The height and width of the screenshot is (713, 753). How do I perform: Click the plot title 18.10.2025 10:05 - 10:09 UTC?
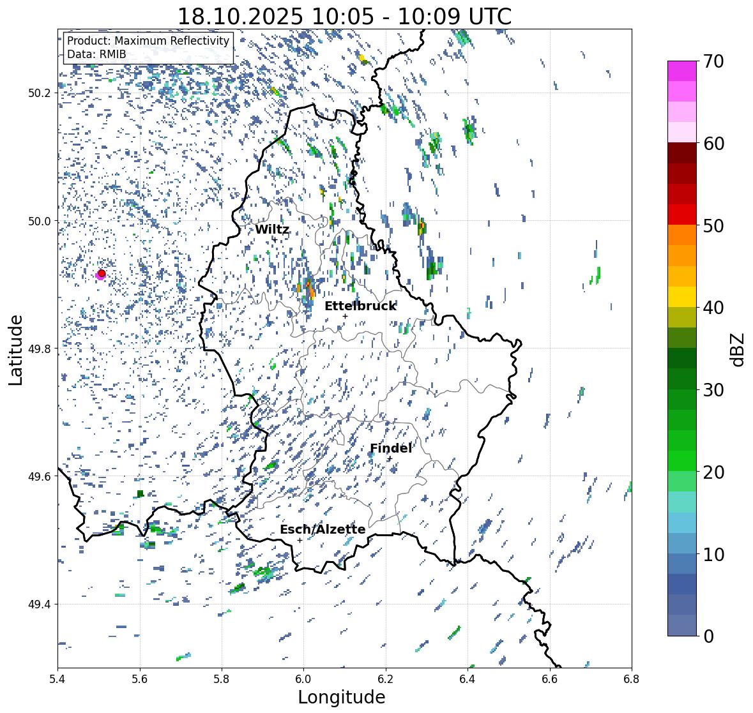(344, 17)
